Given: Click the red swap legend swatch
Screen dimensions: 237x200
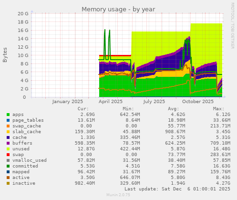Looking at the screenshot, I should (x=8, y=155).
